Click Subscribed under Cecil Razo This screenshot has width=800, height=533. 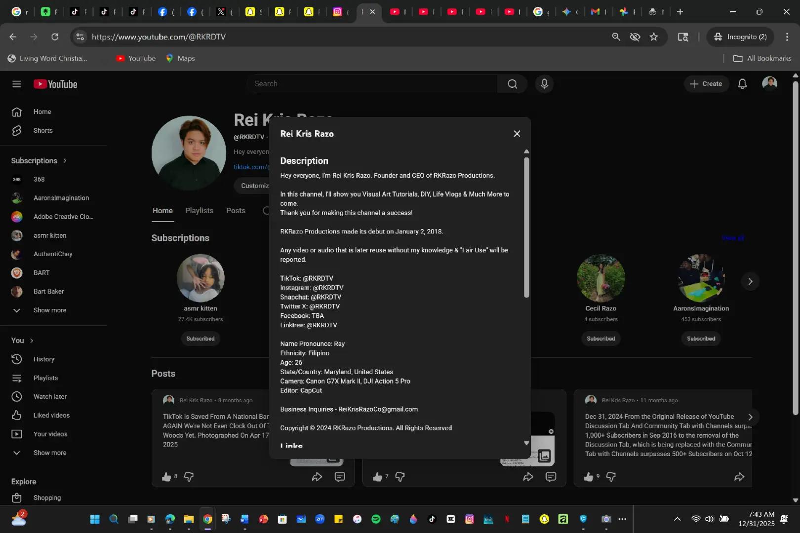[x=601, y=339]
